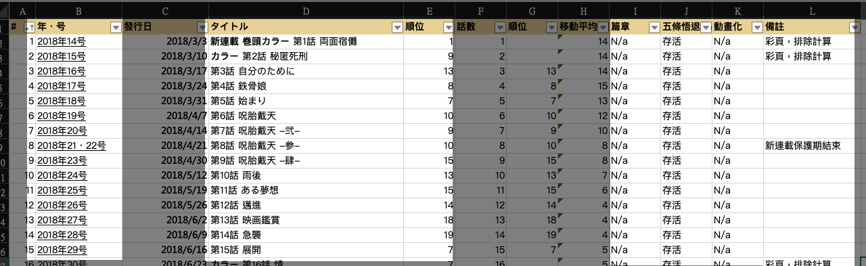Open filter dropdown for 備註 column
866x266 pixels.
[854, 27]
